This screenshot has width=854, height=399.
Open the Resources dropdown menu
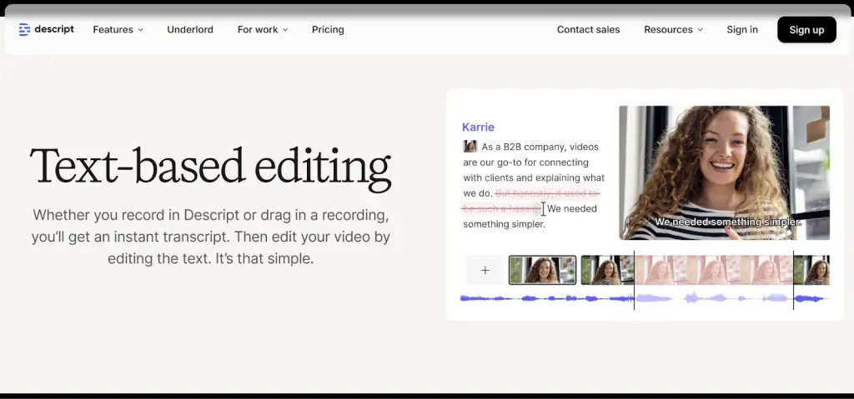tap(673, 30)
